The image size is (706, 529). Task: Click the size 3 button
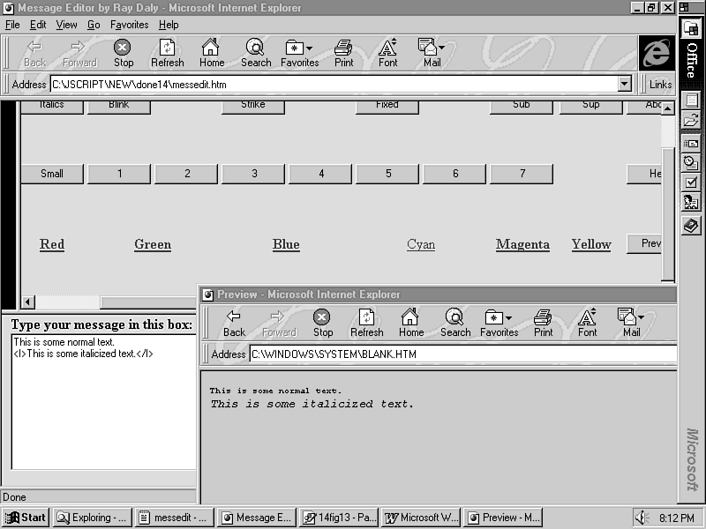253,174
